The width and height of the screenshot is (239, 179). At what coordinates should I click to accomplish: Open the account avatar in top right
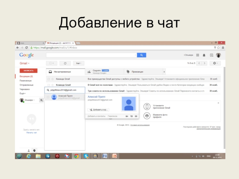(218, 55)
